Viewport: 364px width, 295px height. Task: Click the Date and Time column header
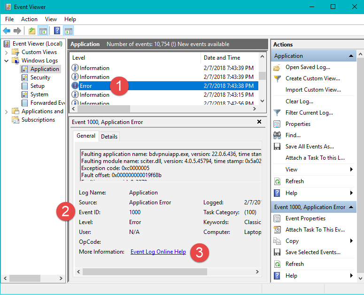[x=222, y=58]
